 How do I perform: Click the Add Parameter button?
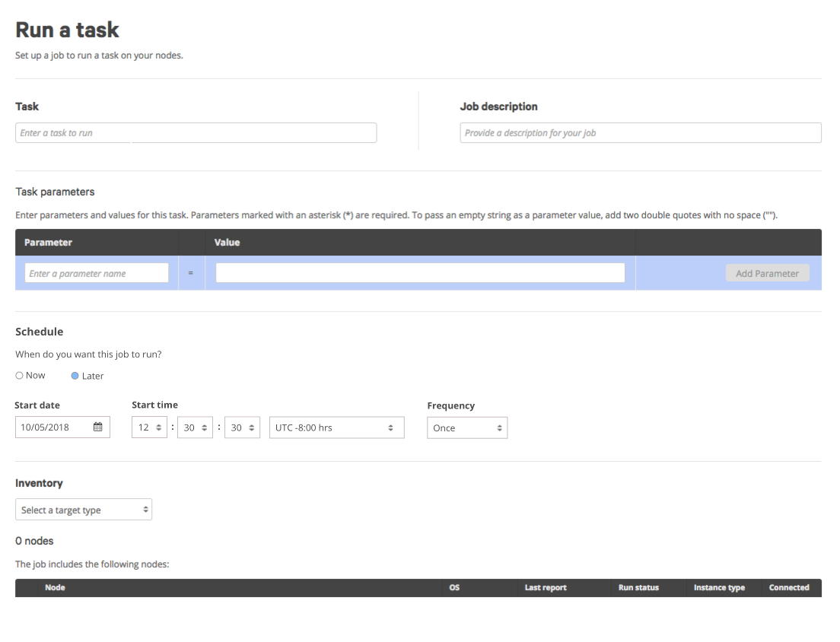click(x=767, y=273)
